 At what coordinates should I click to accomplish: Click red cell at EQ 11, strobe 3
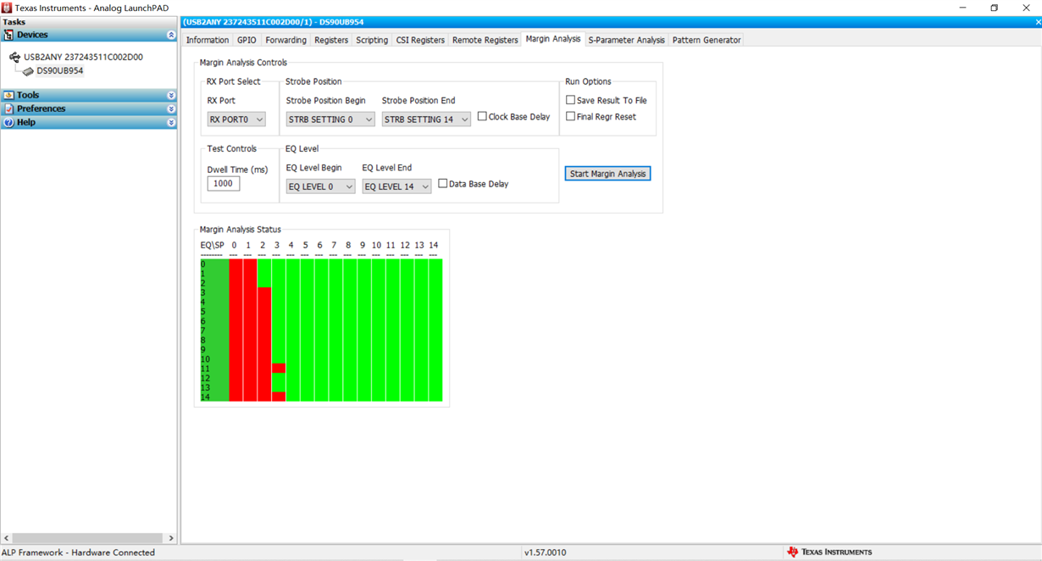279,369
